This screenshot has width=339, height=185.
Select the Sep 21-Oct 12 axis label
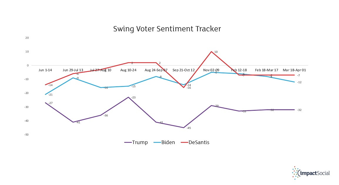click(183, 70)
